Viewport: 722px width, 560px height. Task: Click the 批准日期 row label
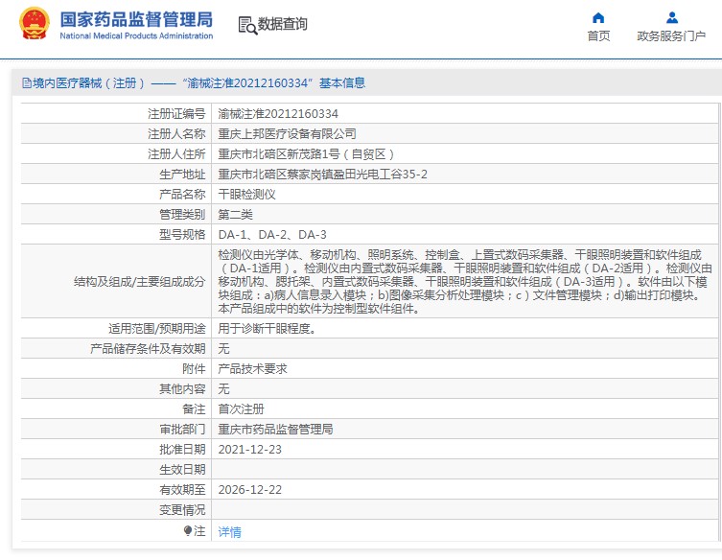[182, 450]
